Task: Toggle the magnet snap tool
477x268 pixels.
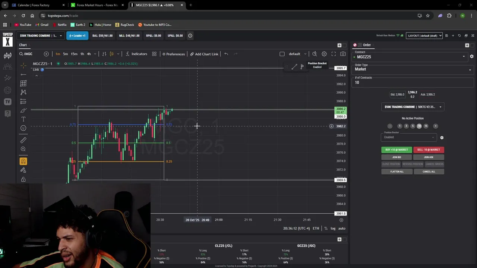Action: 23,161
